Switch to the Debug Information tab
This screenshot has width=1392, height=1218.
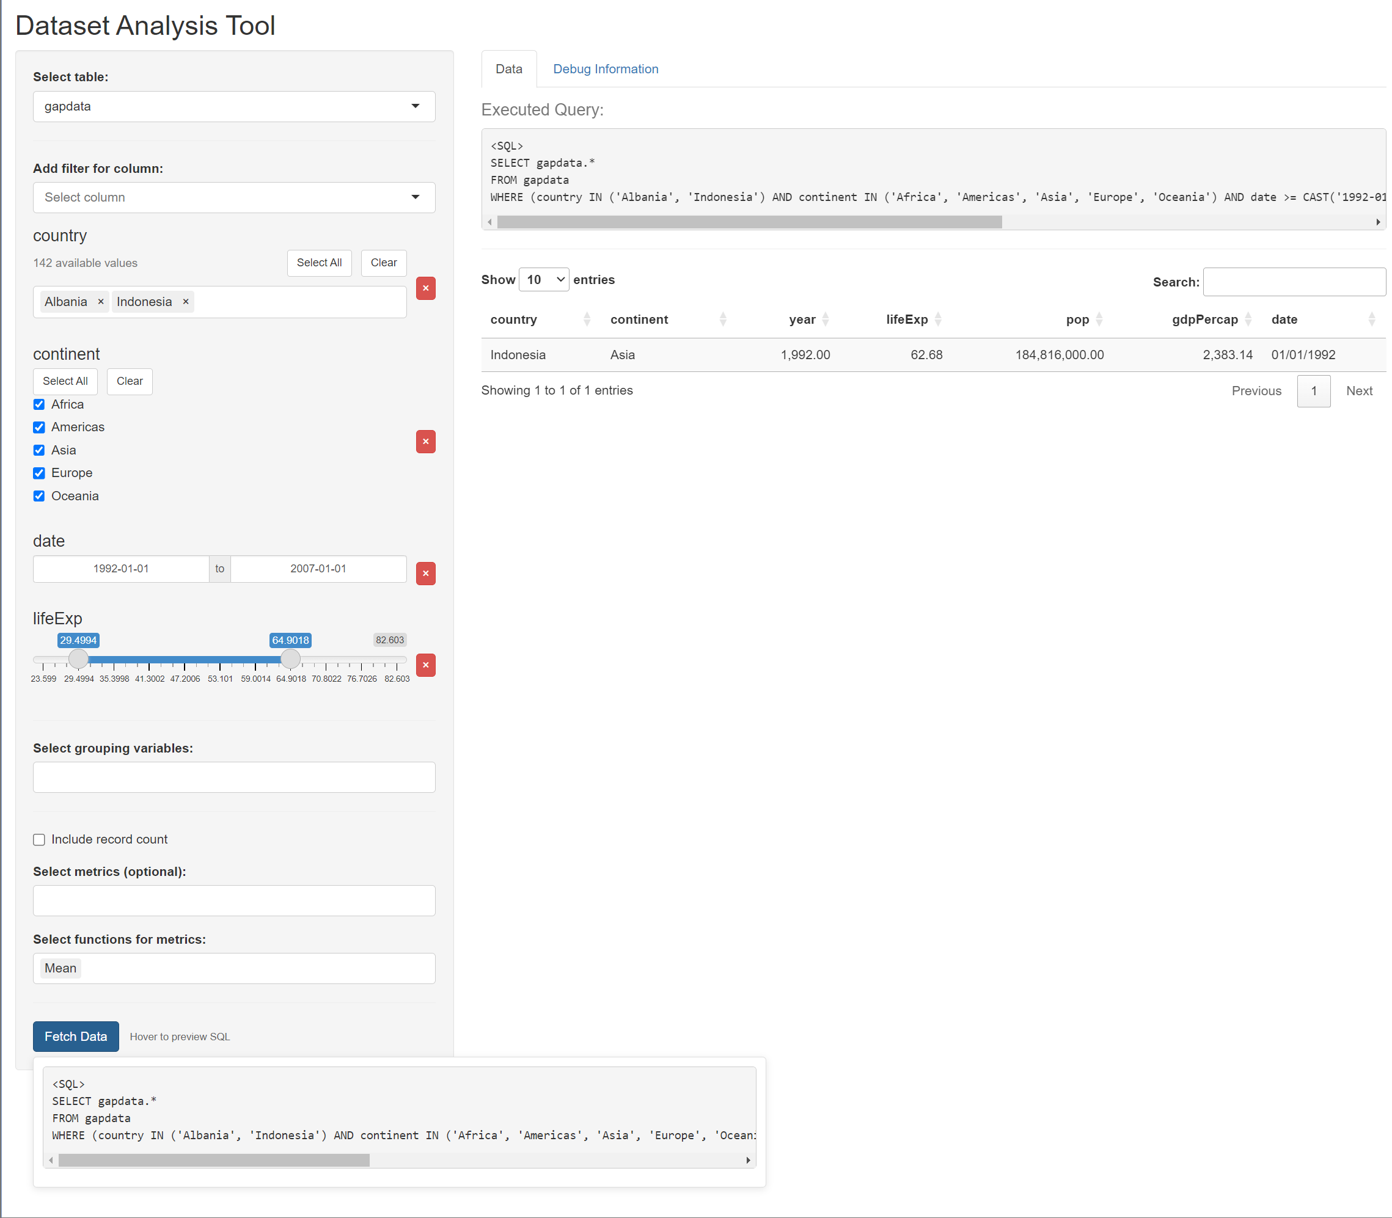606,69
